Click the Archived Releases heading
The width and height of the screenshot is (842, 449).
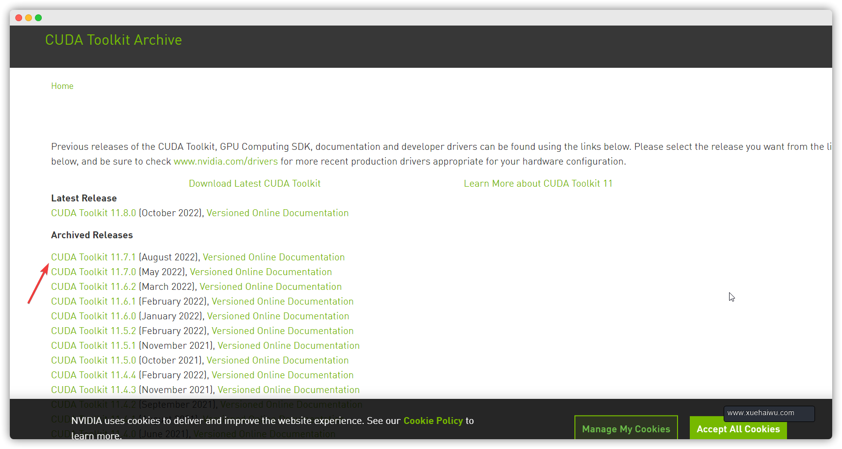[92, 235]
